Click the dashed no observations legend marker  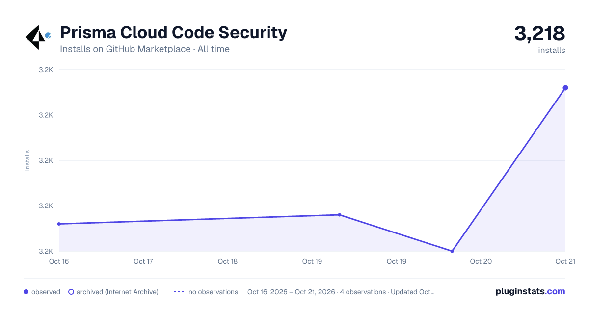(x=179, y=292)
